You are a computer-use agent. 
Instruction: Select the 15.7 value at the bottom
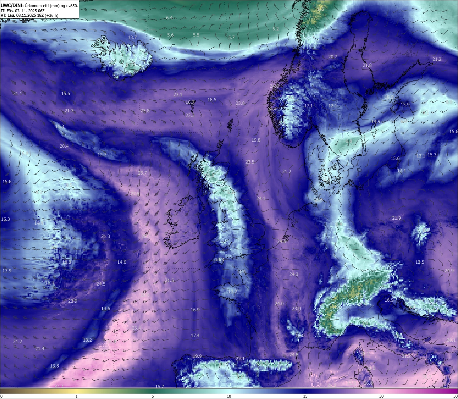160,386
